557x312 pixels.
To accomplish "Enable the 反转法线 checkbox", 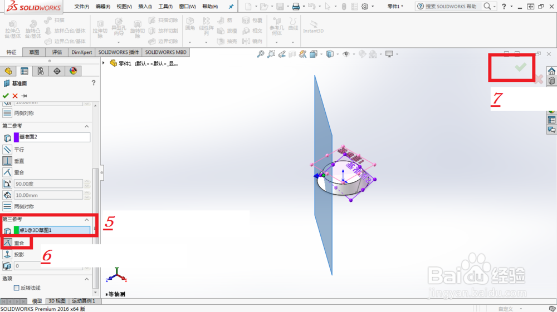I will (x=16, y=288).
